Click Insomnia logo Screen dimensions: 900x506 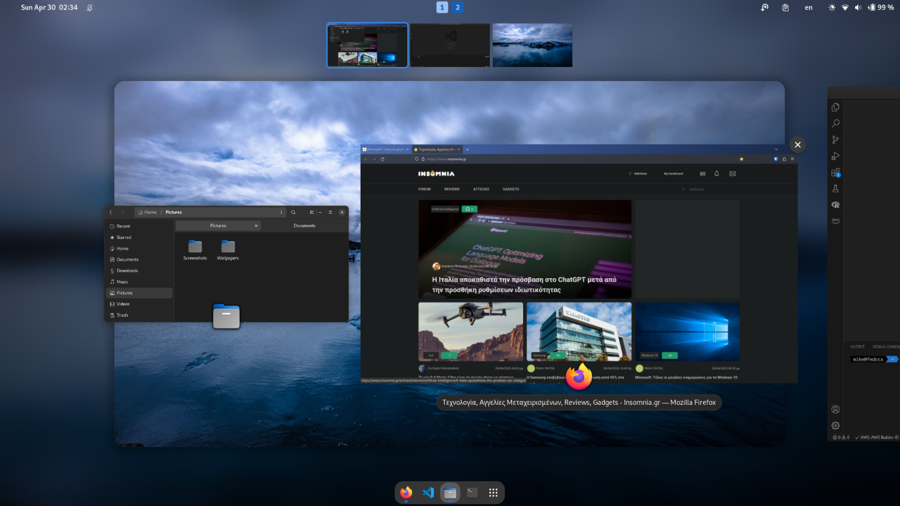[436, 174]
